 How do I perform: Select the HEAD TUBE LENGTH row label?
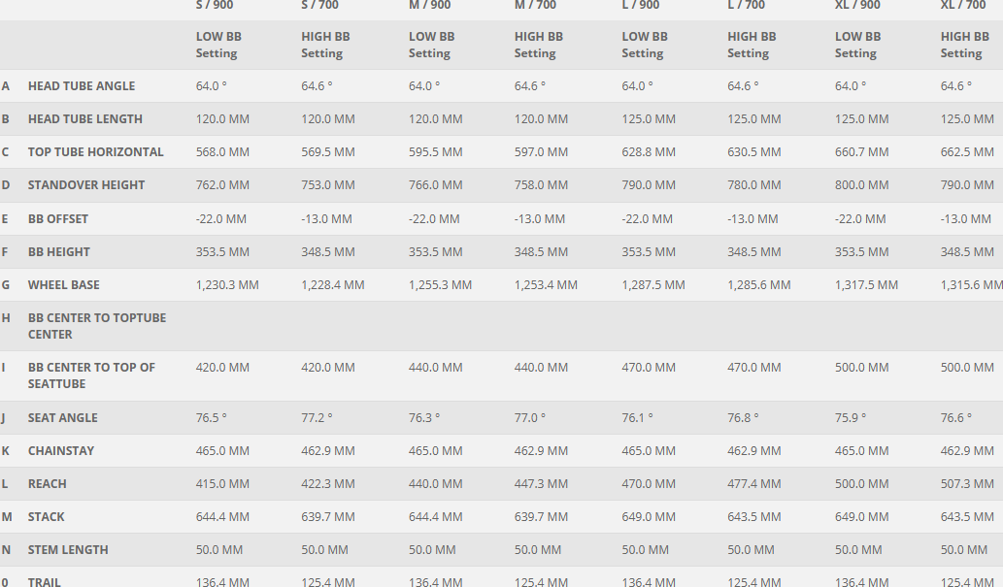pyautogui.click(x=85, y=119)
